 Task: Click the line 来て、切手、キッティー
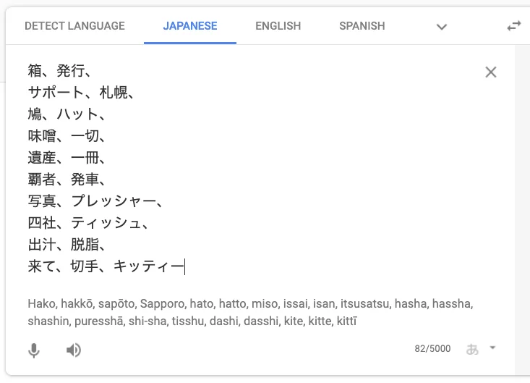[x=106, y=266]
